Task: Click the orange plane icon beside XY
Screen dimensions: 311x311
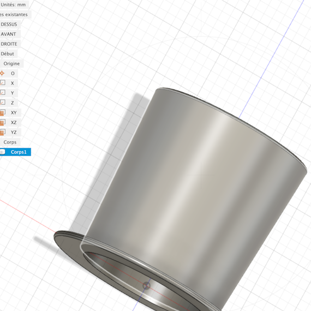Action: pyautogui.click(x=2, y=112)
